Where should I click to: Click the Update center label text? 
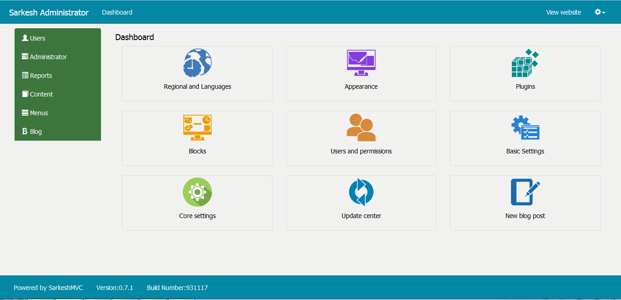click(x=361, y=216)
